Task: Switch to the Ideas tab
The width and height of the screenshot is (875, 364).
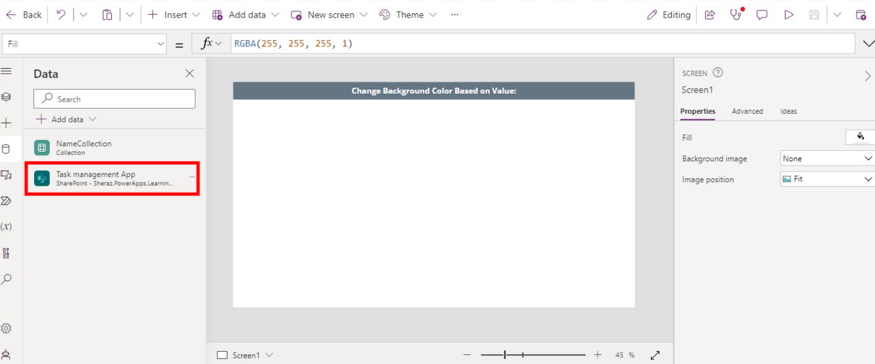Action: click(789, 111)
